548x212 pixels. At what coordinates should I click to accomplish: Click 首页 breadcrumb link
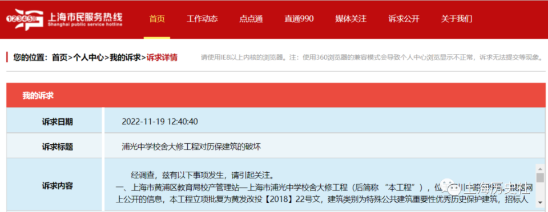click(x=59, y=57)
